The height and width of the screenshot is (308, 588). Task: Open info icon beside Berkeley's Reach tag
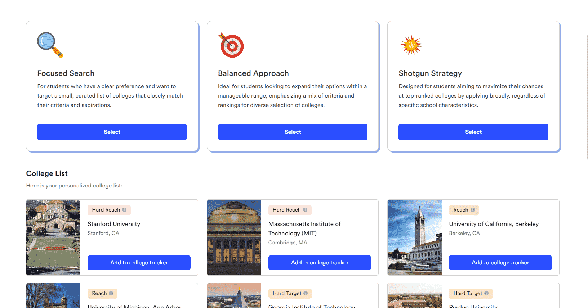tap(473, 210)
